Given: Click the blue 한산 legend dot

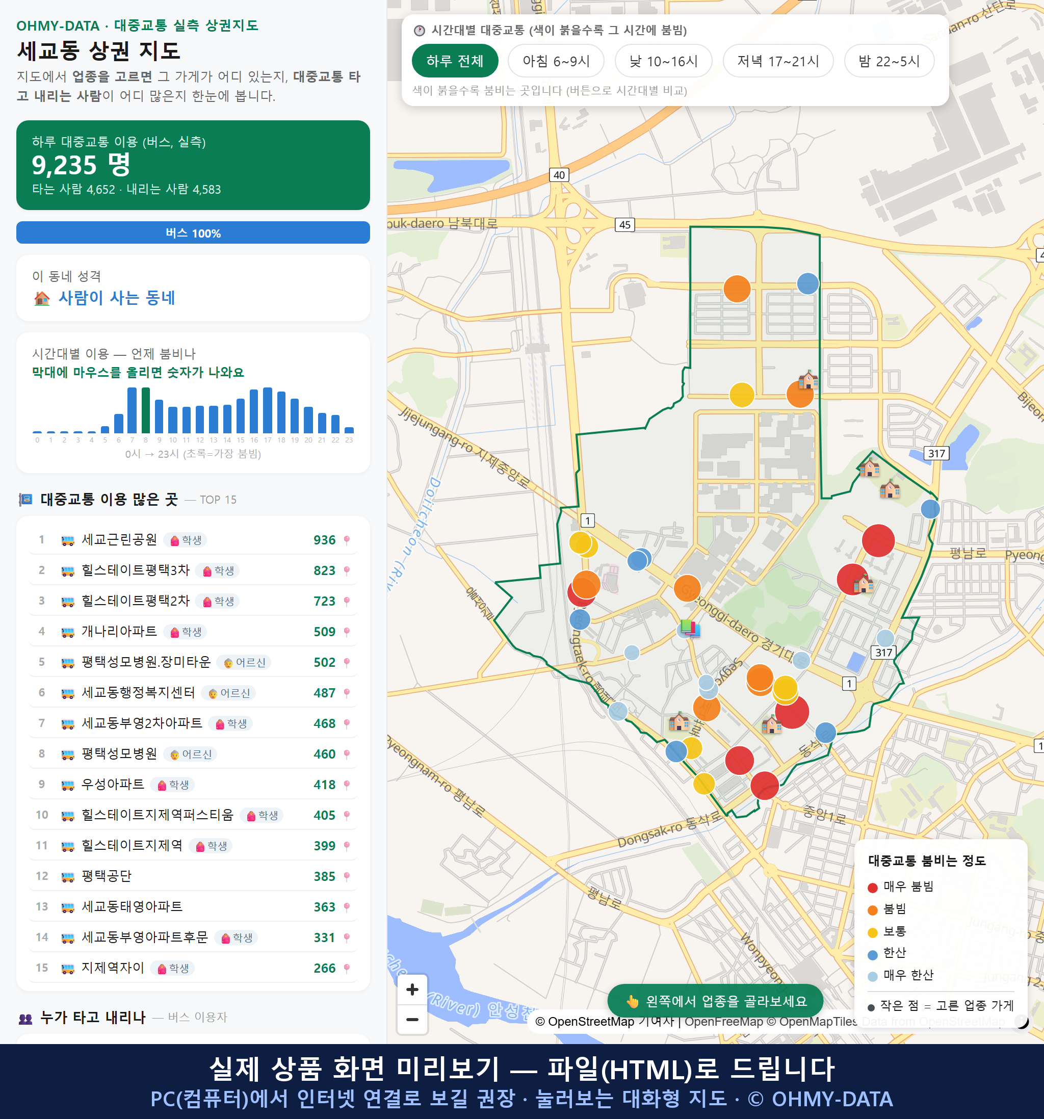Looking at the screenshot, I should point(872,955).
